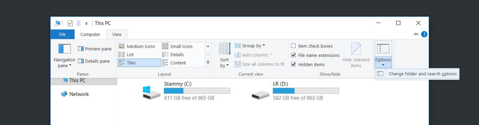Open the Group by dropdown
This screenshot has height=125, width=479.
coord(250,46)
